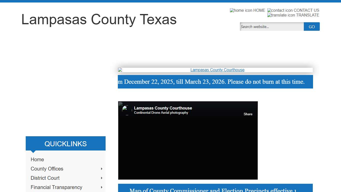
Task: Click the Lampasas County Courthouse video title
Action: click(163, 108)
